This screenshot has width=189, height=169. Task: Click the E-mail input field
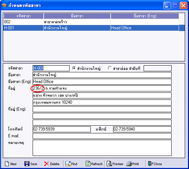[x=102, y=136]
